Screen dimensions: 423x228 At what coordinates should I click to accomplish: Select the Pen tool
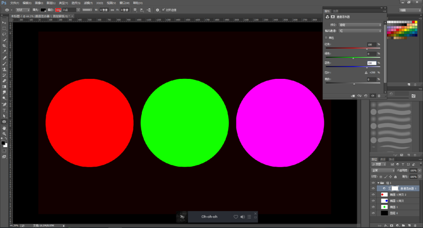(x=4, y=104)
